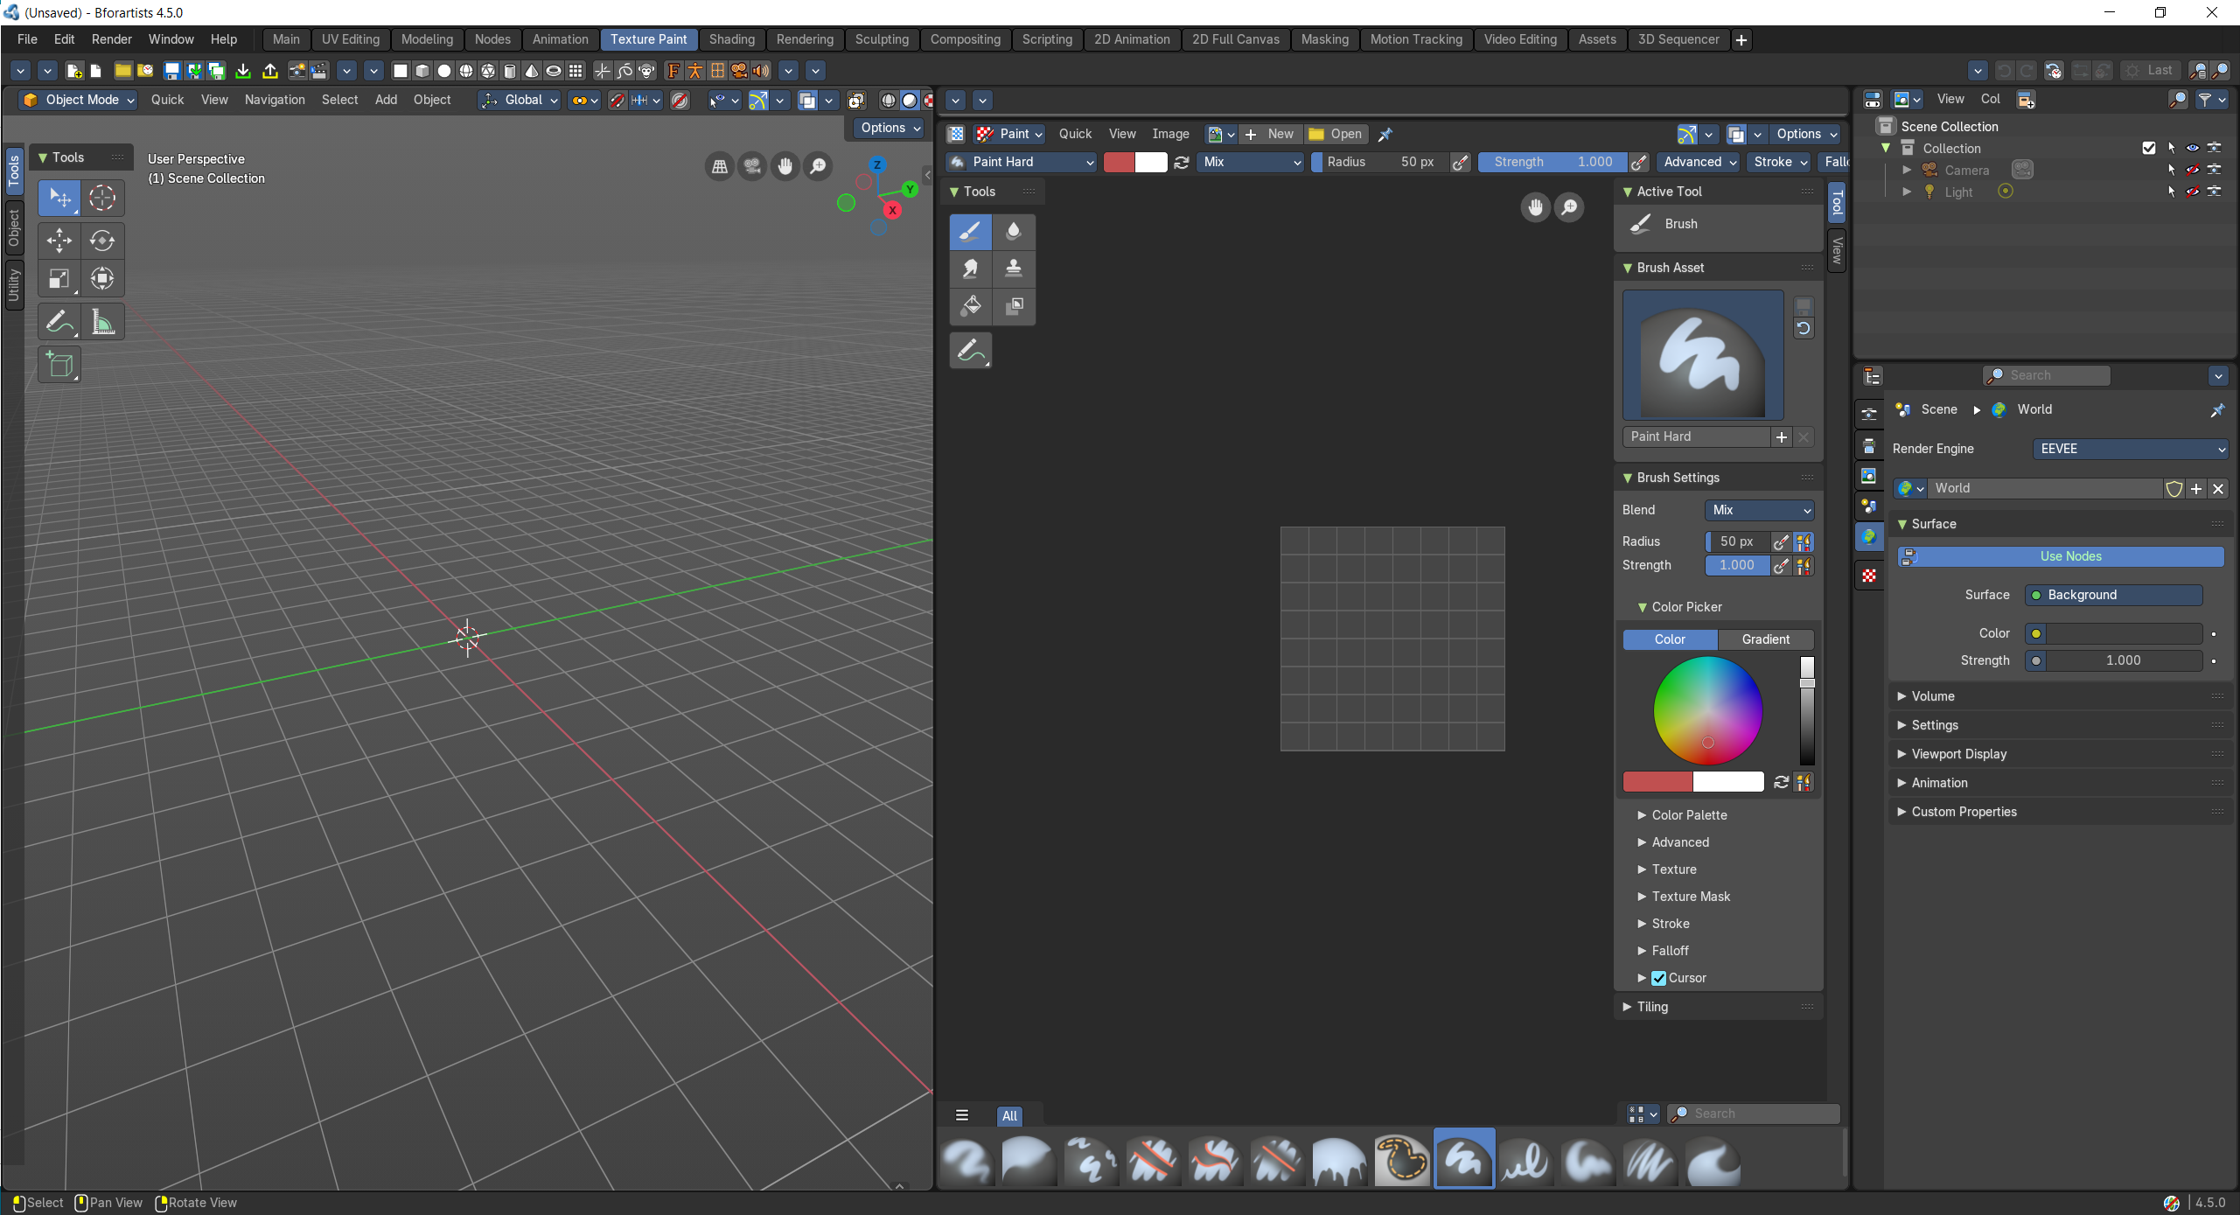
Task: Select the Add Cube tool
Action: click(59, 365)
